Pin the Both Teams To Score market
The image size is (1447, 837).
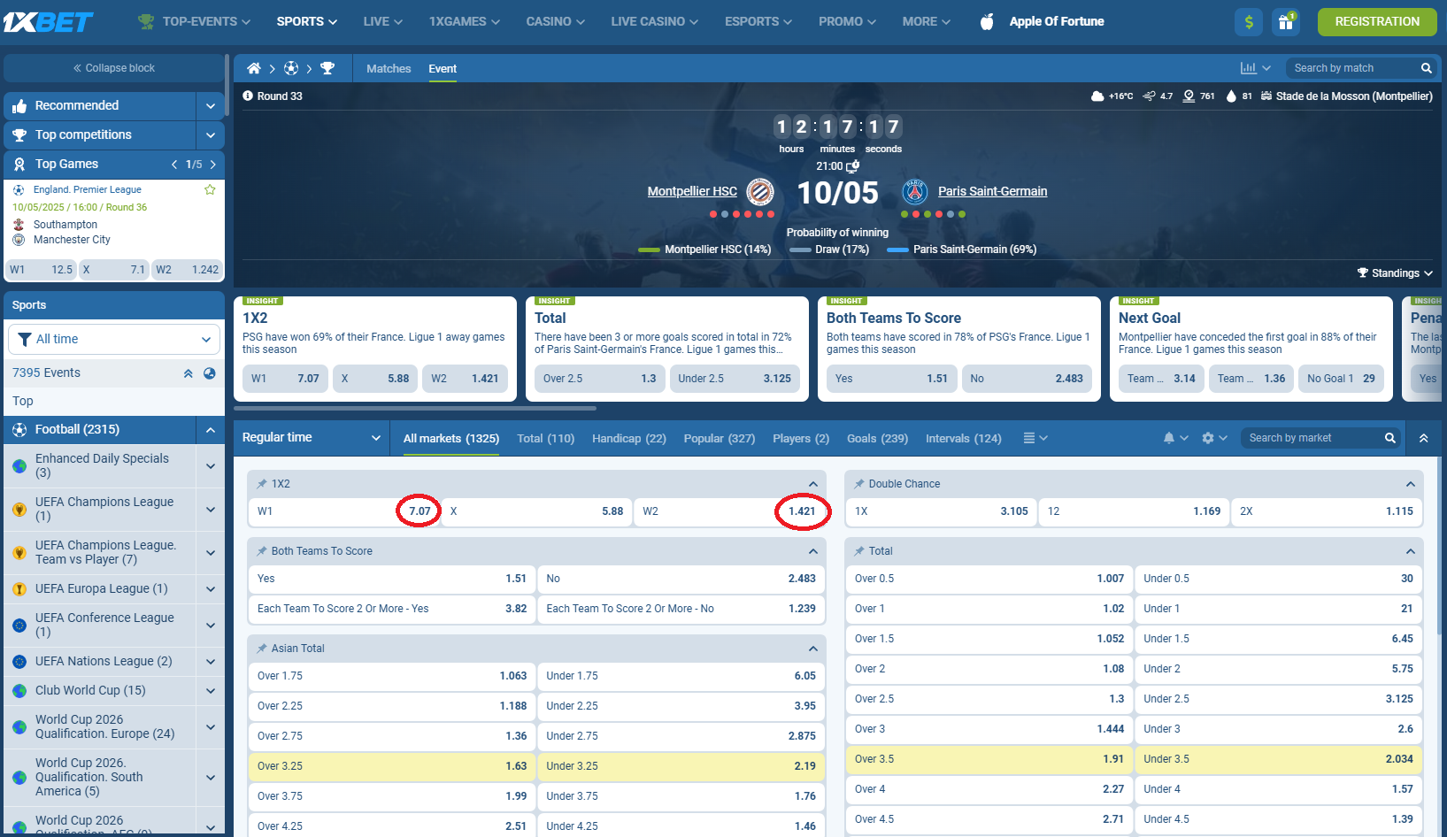click(262, 551)
